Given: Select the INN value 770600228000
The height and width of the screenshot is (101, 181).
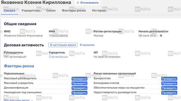Looking at the screenshot, I should (58, 36).
